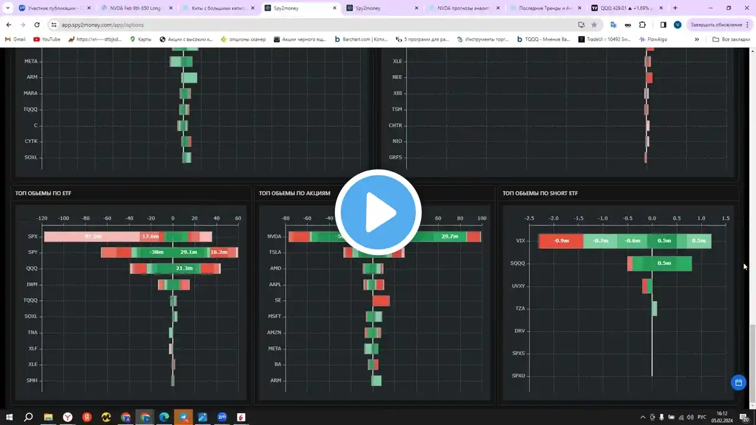The width and height of the screenshot is (756, 425).
Task: Open the Инструменты торг bookmark
Action: point(482,40)
